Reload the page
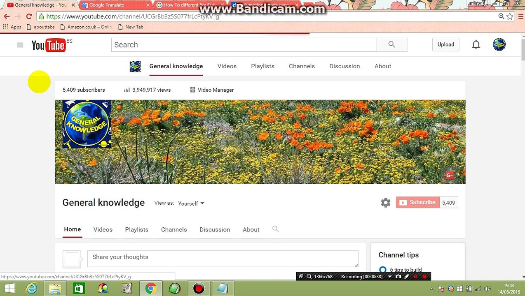Viewport: 525px width, 296px height. tap(29, 16)
